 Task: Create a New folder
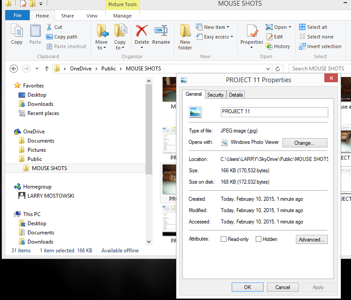click(185, 37)
